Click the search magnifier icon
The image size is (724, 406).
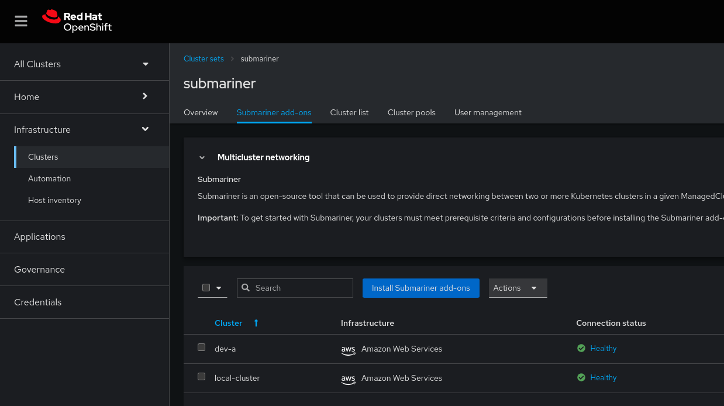pos(246,288)
